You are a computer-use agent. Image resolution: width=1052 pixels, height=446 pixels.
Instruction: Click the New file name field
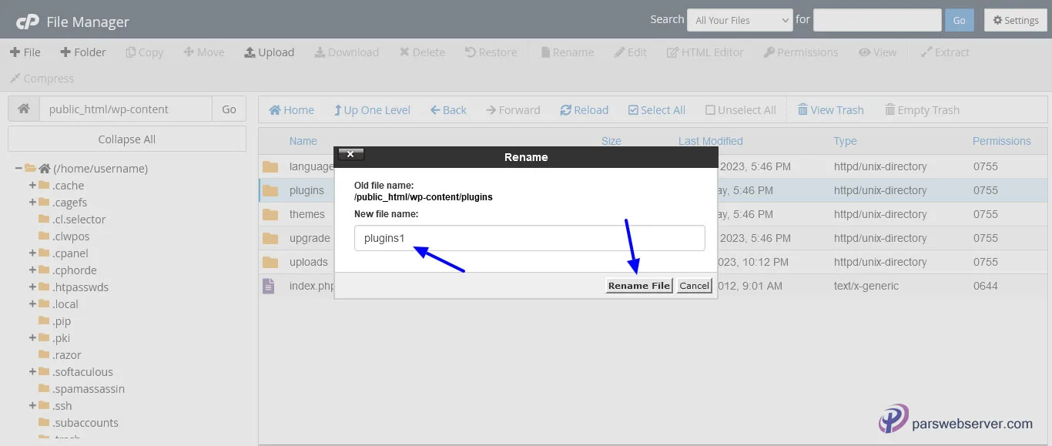[x=529, y=238]
